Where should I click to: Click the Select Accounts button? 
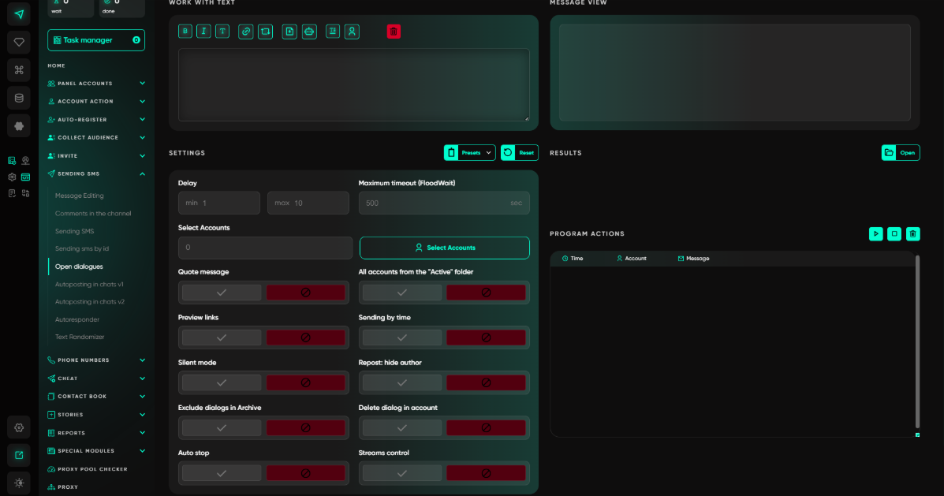(x=444, y=248)
